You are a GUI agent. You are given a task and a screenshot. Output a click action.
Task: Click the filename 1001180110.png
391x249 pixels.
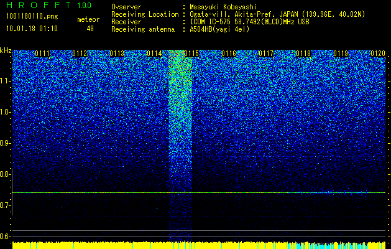click(32, 17)
